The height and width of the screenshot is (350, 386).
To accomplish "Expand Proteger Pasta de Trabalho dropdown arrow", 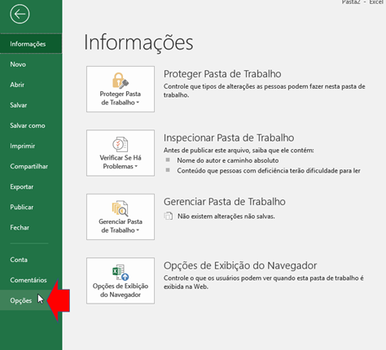I will coord(138,103).
